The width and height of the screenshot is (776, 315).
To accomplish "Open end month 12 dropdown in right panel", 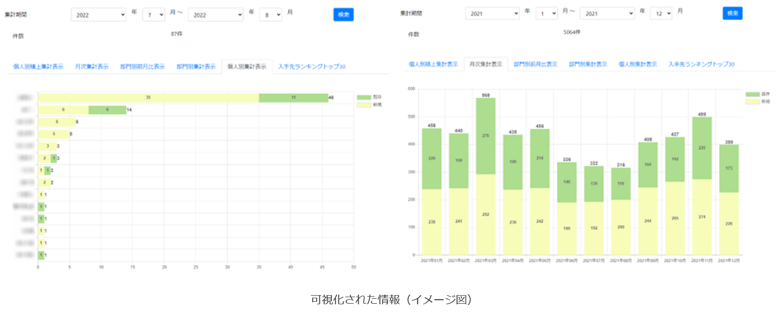I will coord(661,14).
